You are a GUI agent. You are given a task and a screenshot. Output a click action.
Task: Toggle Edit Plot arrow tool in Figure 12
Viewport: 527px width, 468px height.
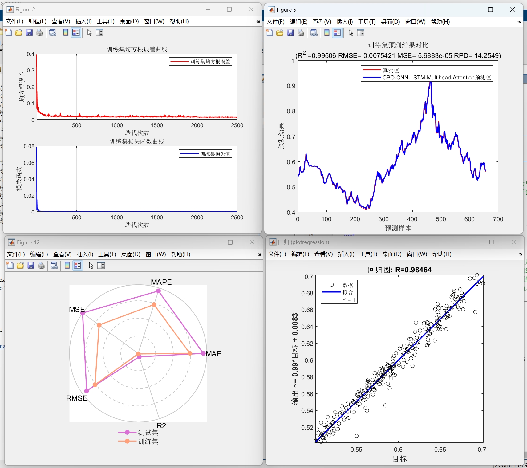(91, 265)
